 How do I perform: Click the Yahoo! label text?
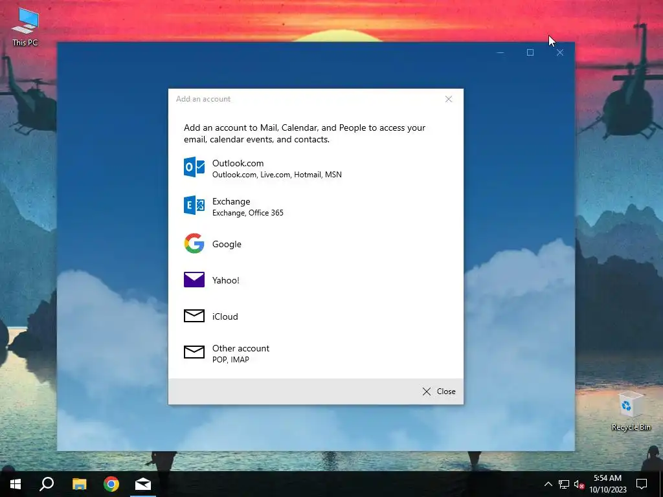pos(226,280)
